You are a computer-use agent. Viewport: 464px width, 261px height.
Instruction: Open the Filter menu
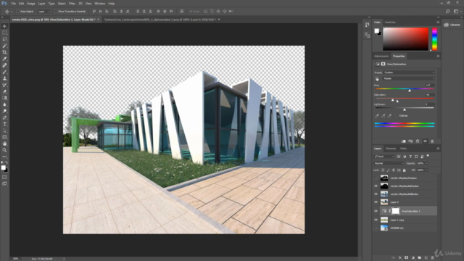(x=72, y=4)
